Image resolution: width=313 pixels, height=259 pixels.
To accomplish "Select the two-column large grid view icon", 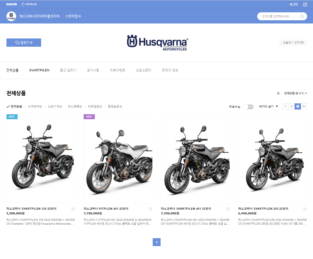I will (x=298, y=106).
